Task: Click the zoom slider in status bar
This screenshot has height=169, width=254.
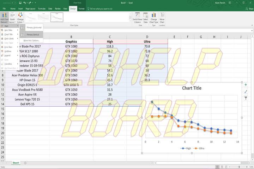Action: pyautogui.click(x=239, y=167)
